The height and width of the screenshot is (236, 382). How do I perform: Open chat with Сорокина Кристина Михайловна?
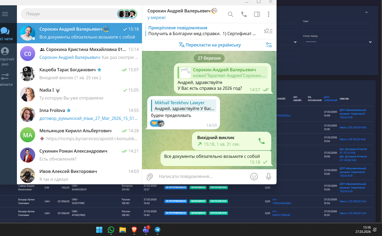click(79, 53)
